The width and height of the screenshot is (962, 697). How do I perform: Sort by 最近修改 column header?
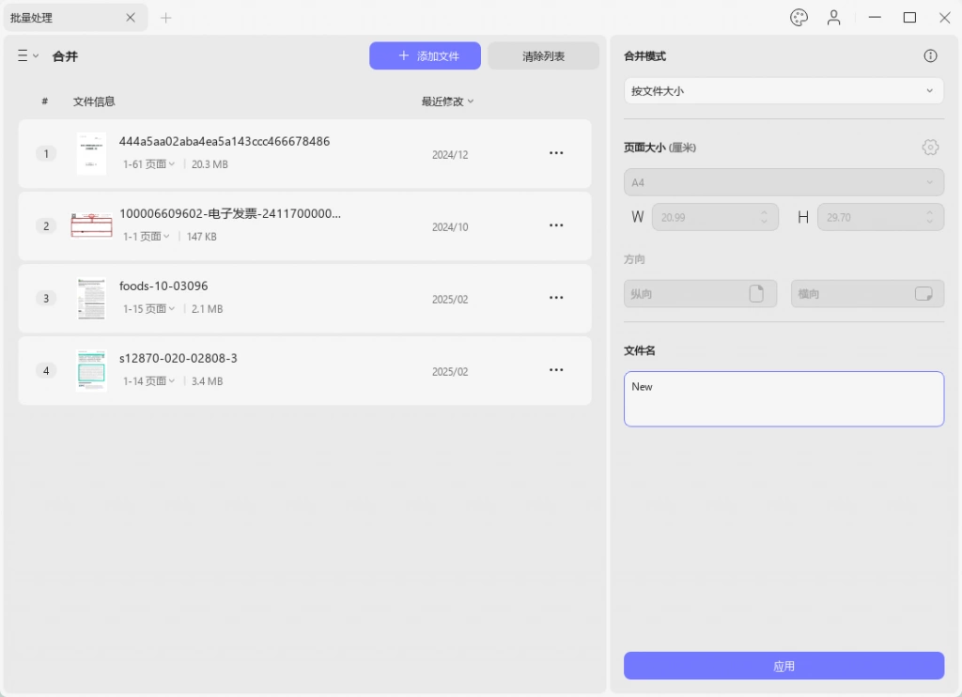point(447,101)
